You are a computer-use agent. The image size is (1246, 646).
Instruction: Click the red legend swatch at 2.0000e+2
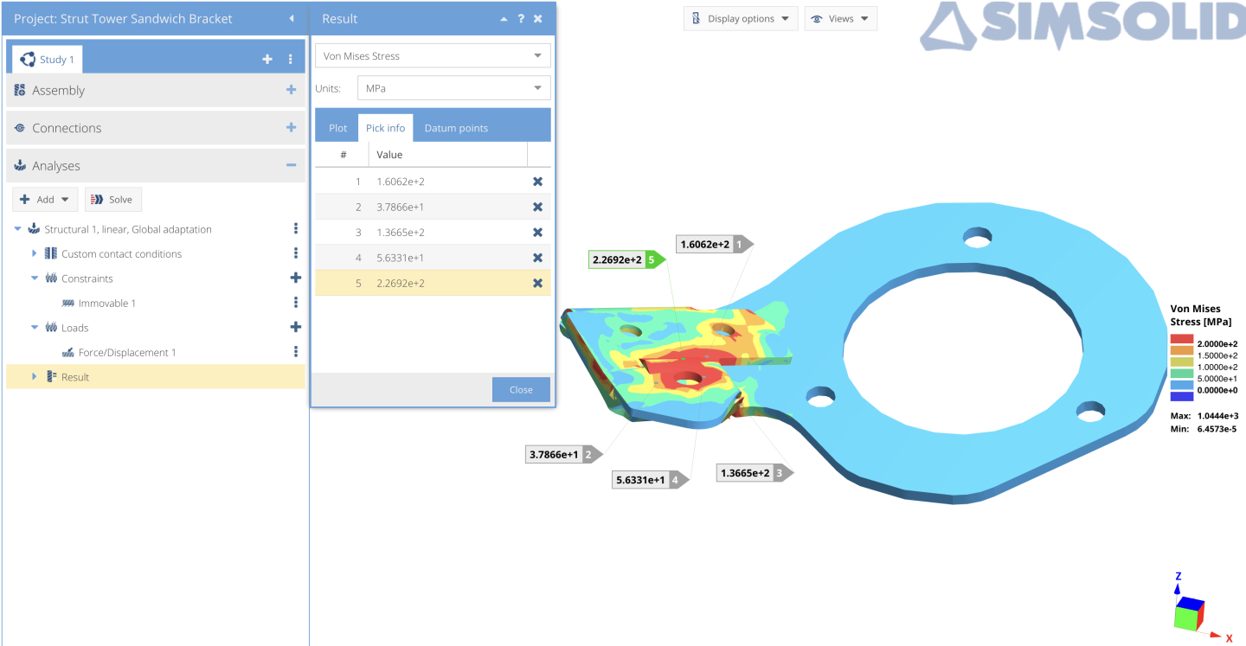pos(1181,339)
